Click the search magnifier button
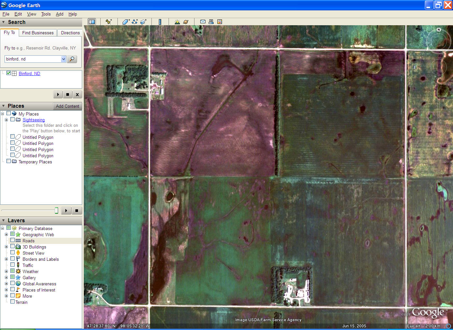The height and width of the screenshot is (330, 453). 72,59
